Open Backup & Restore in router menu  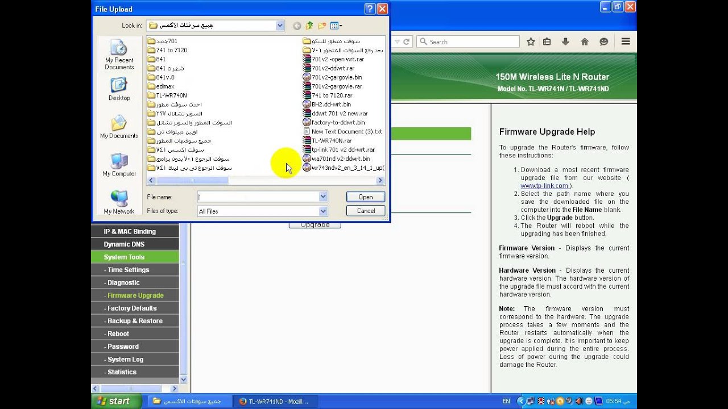(135, 321)
